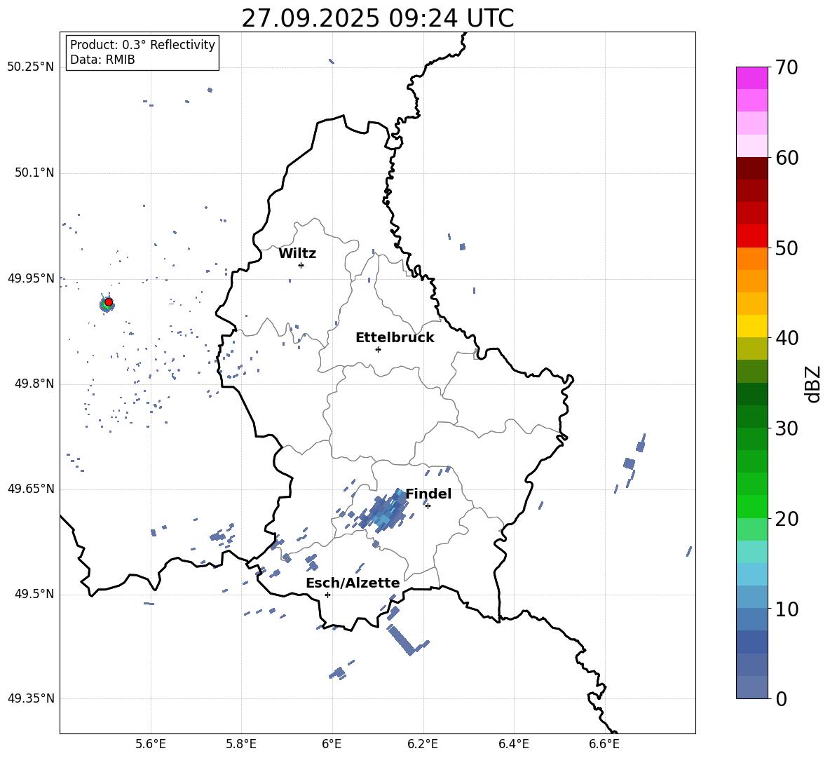Click the 6°E longitude tick label
This screenshot has width=830, height=758.
point(332,744)
